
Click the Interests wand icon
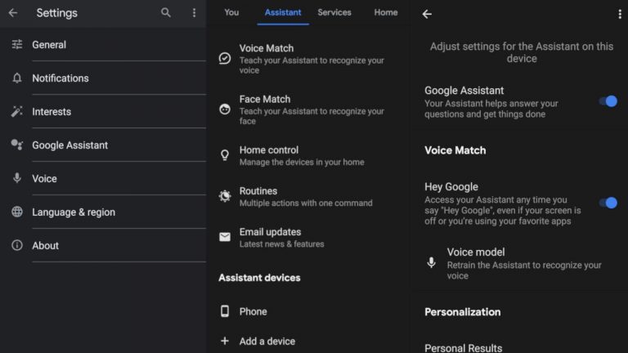(17, 111)
